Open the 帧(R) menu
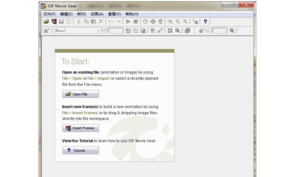 [82, 14]
